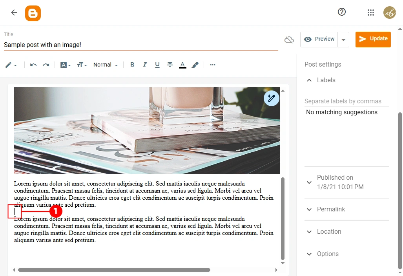Click the Undo arrow icon
The height and width of the screenshot is (276, 403).
pos(33,65)
